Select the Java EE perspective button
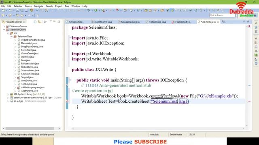The width and height of the screenshot is (259, 145). (248, 15)
